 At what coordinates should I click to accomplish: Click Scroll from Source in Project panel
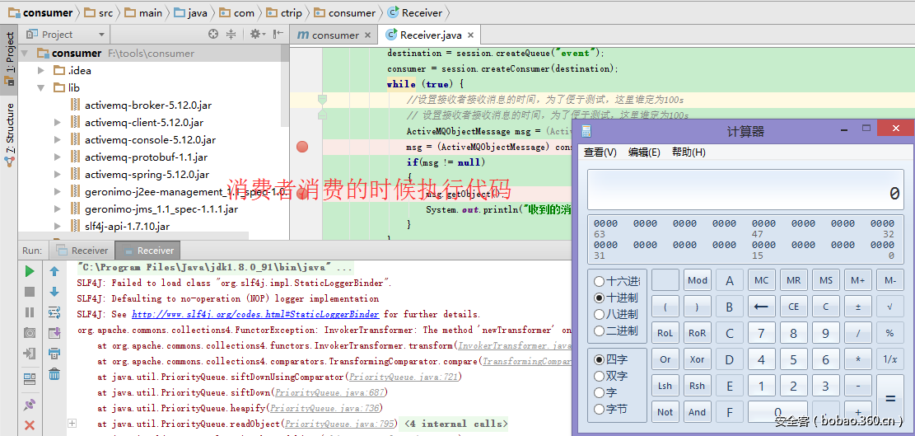tap(213, 35)
